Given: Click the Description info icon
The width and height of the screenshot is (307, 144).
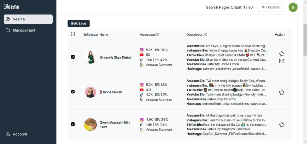Looking at the screenshot, I should point(205,34).
